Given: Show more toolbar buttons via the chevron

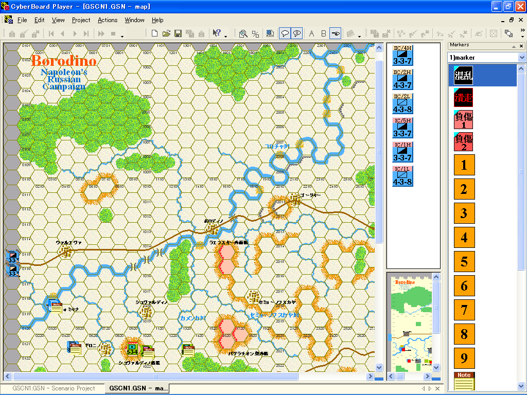Looking at the screenshot, I should click(522, 30).
